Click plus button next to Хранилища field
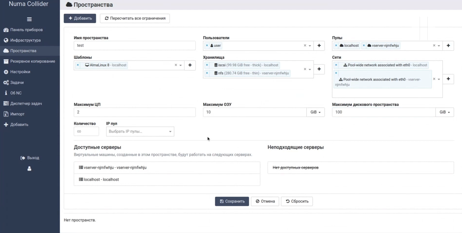Viewport: 462px width, 233px height. click(x=319, y=69)
